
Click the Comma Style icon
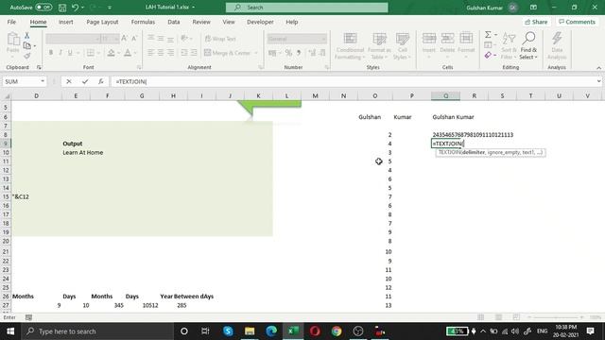pyautogui.click(x=299, y=53)
